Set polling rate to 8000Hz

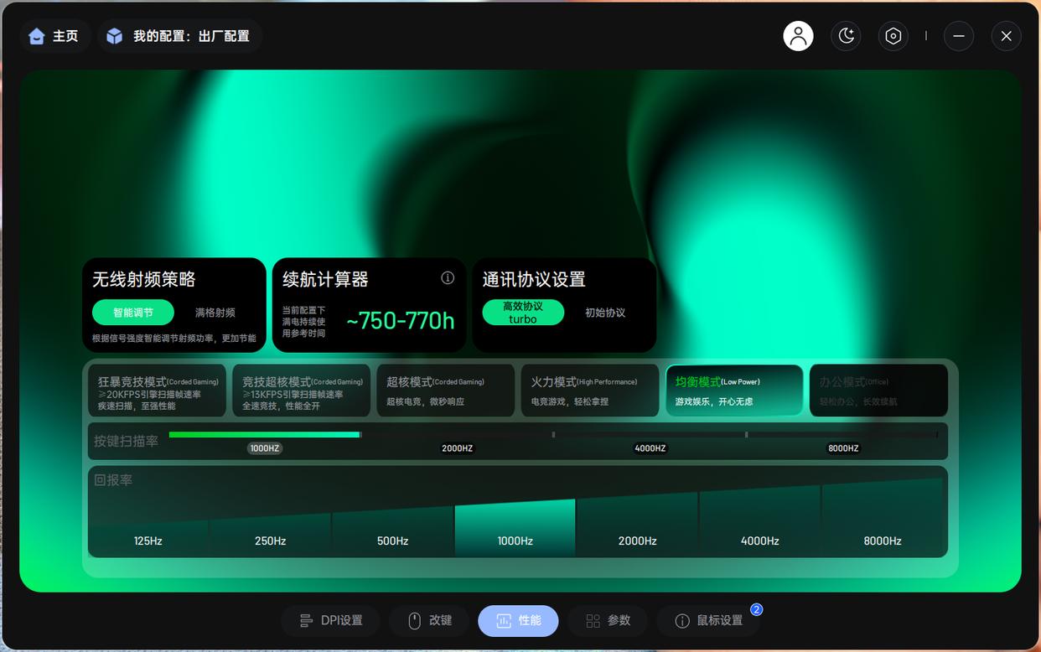coord(884,517)
